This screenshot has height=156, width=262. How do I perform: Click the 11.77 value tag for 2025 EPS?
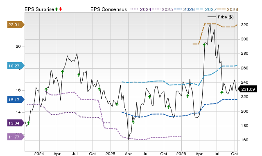pyautogui.click(x=16, y=137)
